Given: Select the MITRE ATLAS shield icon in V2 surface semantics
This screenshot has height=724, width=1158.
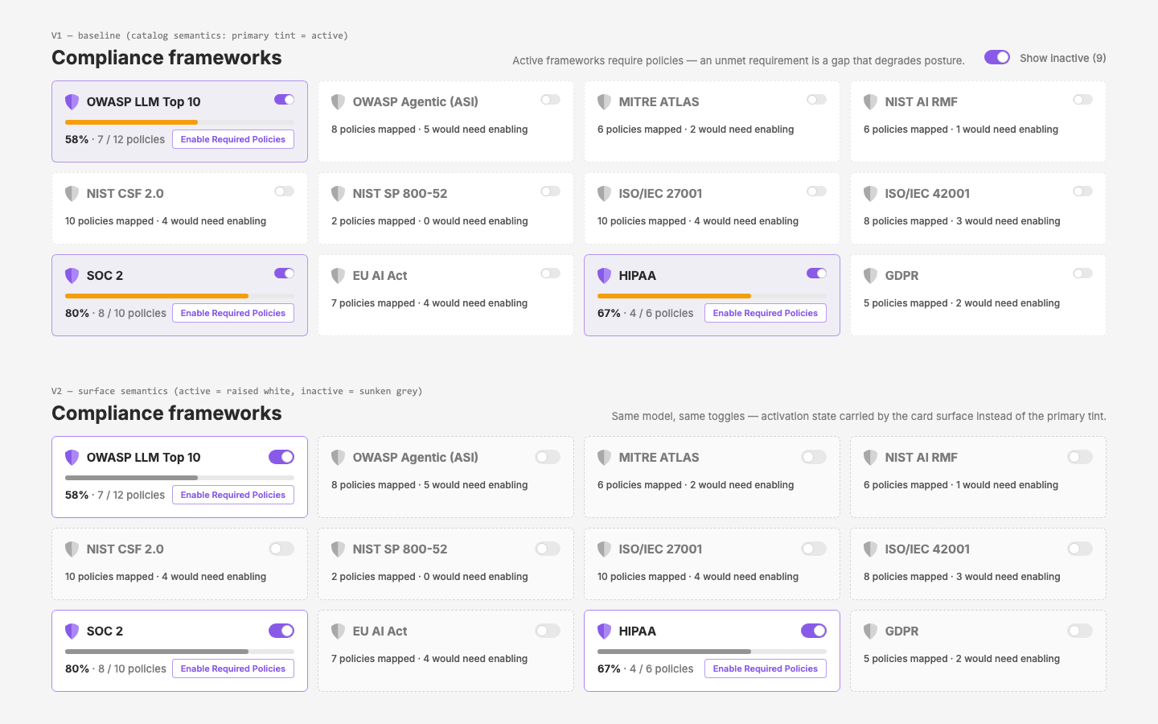Looking at the screenshot, I should (604, 458).
